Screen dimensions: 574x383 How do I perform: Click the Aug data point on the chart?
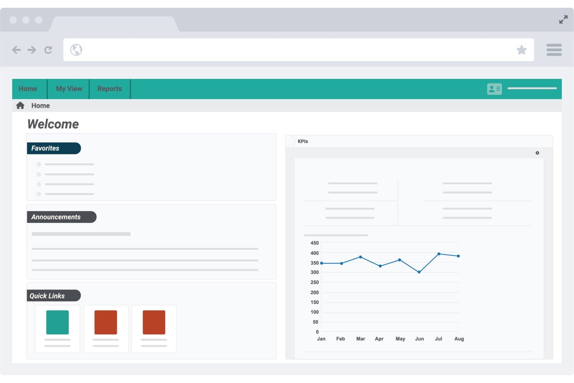pos(458,256)
